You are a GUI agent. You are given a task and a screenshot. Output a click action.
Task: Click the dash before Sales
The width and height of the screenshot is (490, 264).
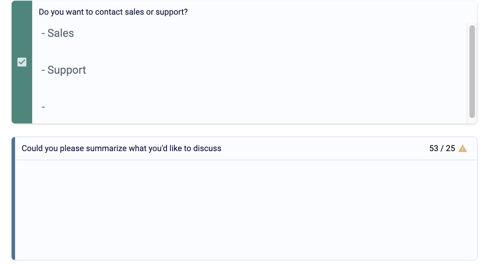[x=43, y=33]
